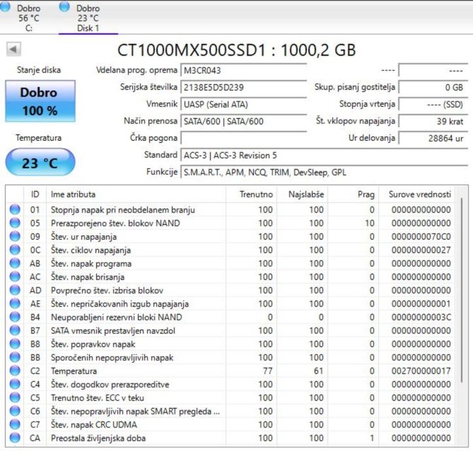Click the status dot for attribute B4
The image size is (473, 451).
coord(15,317)
